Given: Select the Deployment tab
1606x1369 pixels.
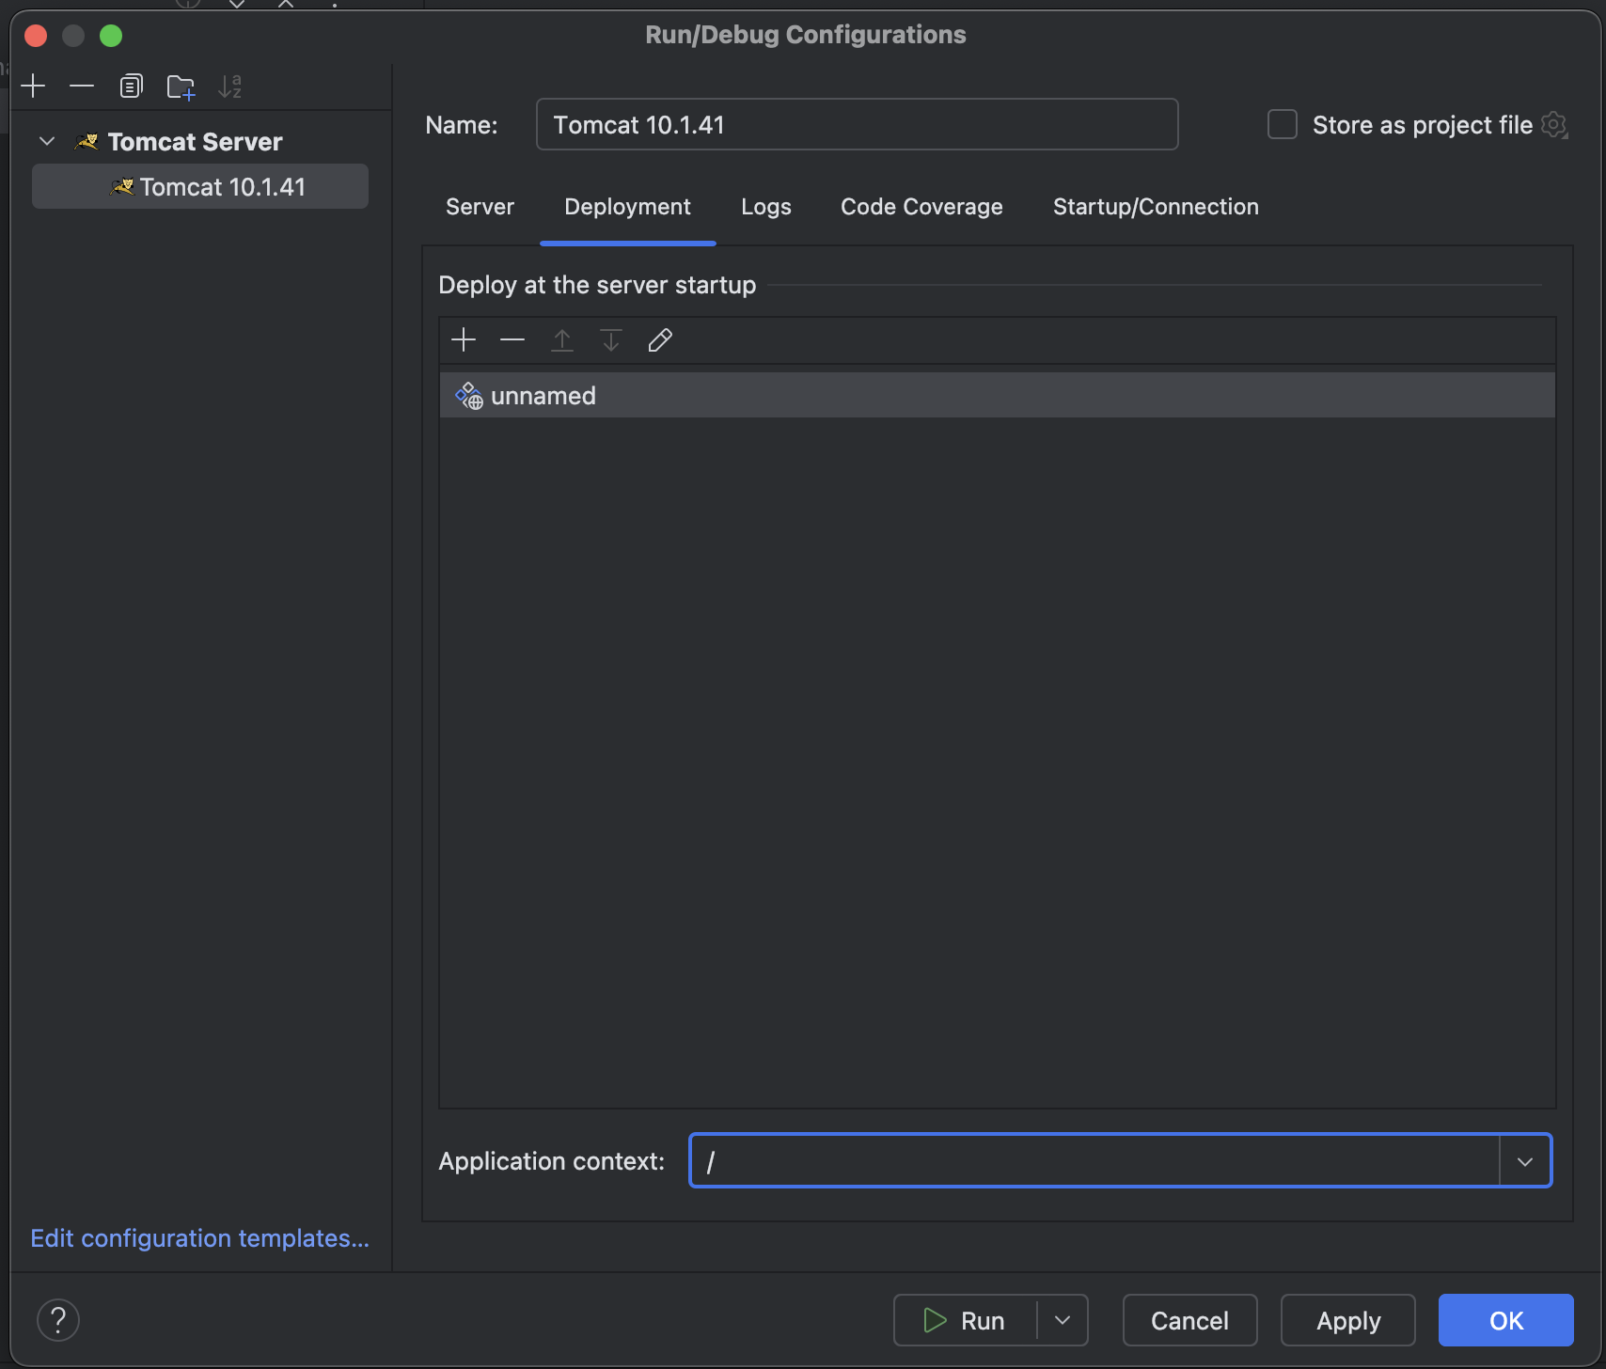Looking at the screenshot, I should pos(627,207).
